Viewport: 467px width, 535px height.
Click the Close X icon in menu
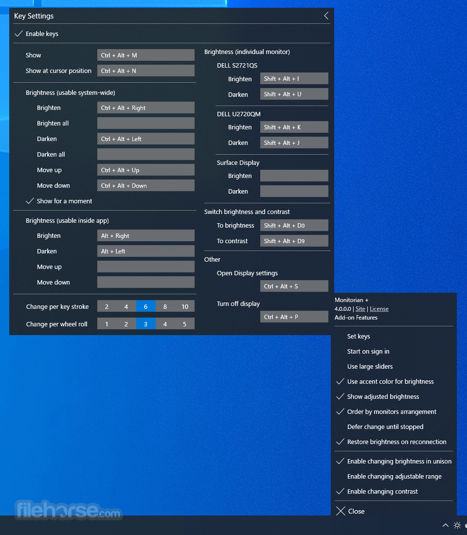[x=341, y=511]
